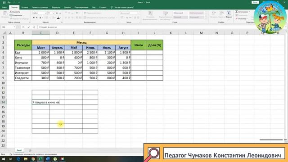Add a new sheet with plus button
The width and height of the screenshot is (288, 162).
tap(30, 150)
